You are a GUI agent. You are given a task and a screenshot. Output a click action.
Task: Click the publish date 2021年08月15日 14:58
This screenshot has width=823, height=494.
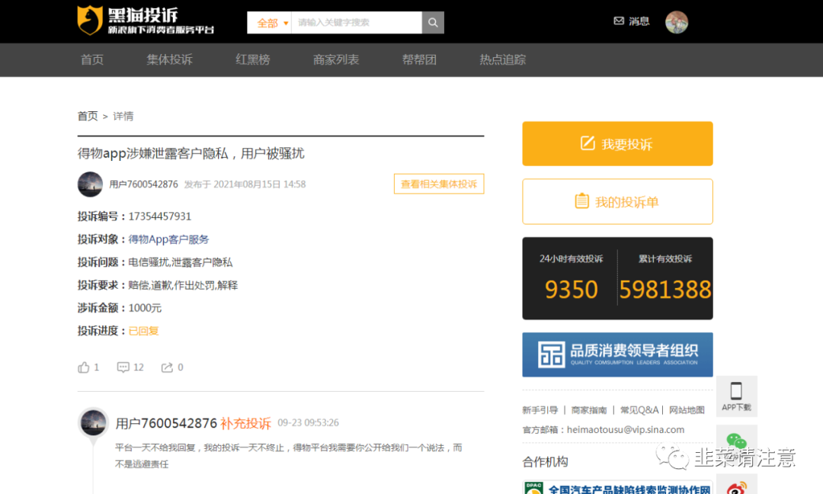[x=259, y=184]
